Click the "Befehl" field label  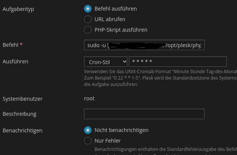click(x=10, y=45)
